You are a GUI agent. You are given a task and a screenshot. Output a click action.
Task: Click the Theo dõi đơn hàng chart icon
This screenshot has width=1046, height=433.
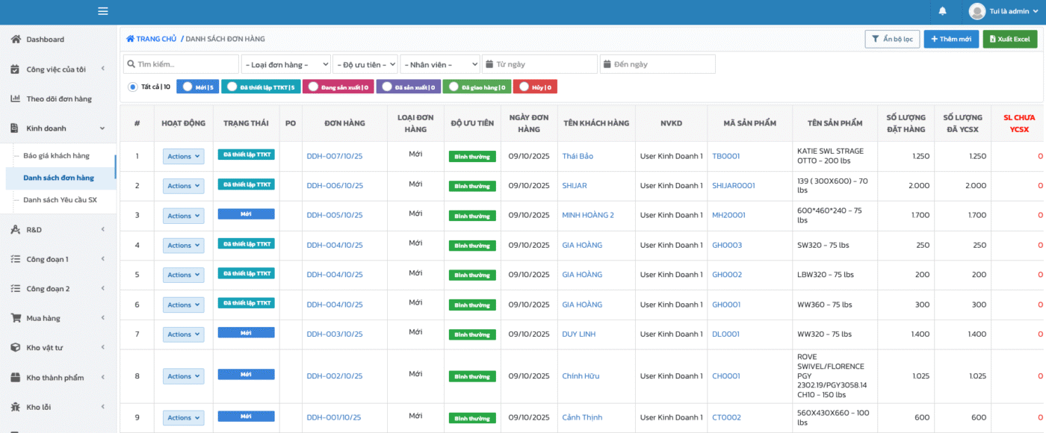tap(16, 99)
